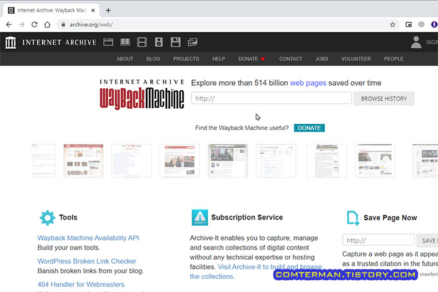Click the Internet Archive Wayback Mach browser tab

pos(52,11)
